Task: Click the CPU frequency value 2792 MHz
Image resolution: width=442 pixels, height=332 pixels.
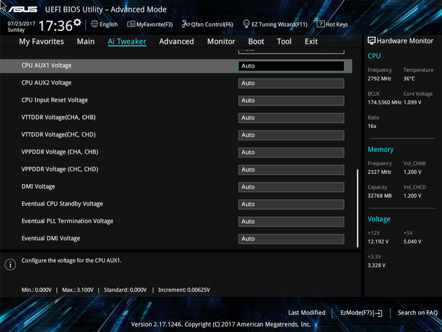Action: click(379, 79)
